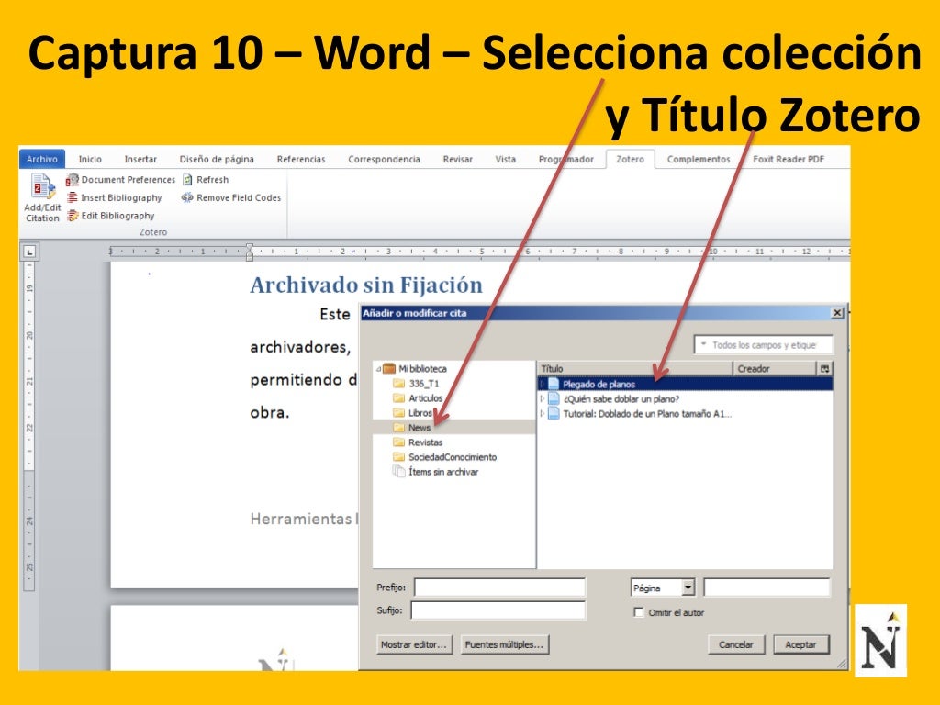Check Omitir el autor
940x705 pixels.
(x=639, y=612)
